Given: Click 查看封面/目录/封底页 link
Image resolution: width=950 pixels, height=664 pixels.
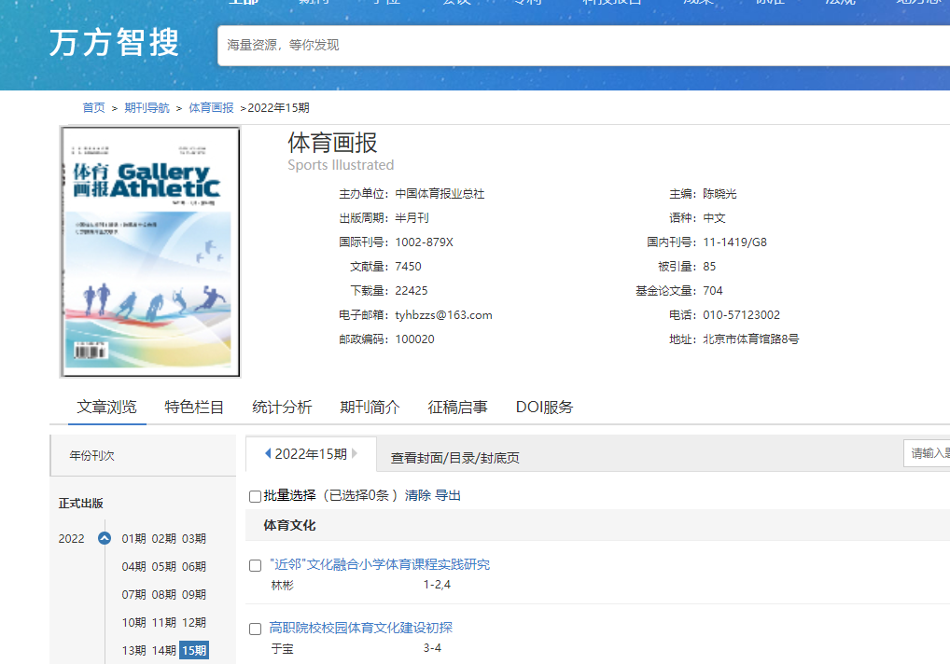Looking at the screenshot, I should pyautogui.click(x=454, y=458).
